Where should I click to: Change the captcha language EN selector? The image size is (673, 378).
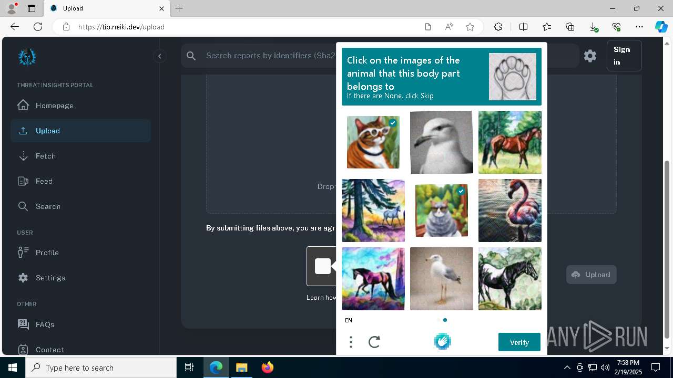(x=349, y=320)
